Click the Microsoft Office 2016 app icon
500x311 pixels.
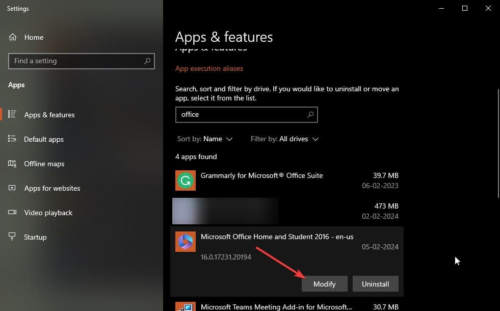(x=185, y=242)
